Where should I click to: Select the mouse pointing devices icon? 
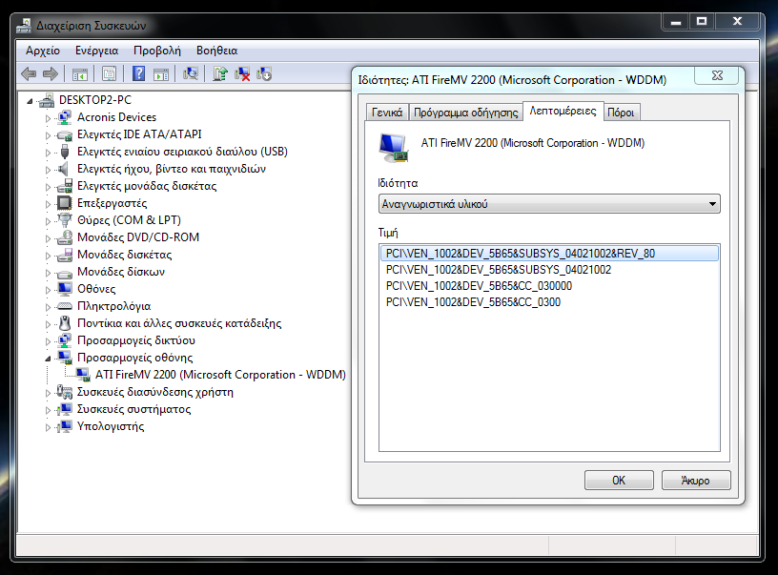[x=65, y=323]
